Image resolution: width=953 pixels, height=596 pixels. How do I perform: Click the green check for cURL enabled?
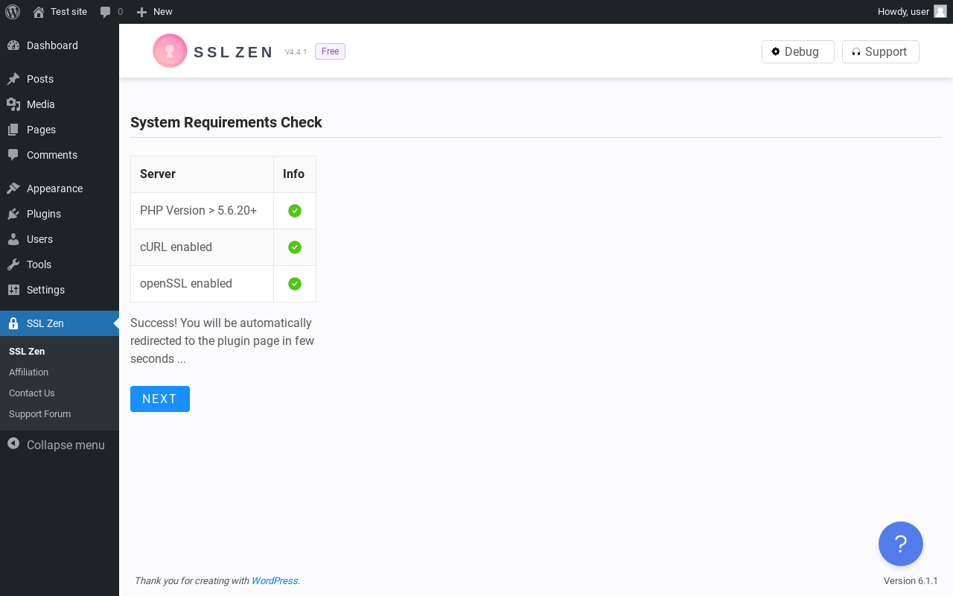[x=295, y=247]
